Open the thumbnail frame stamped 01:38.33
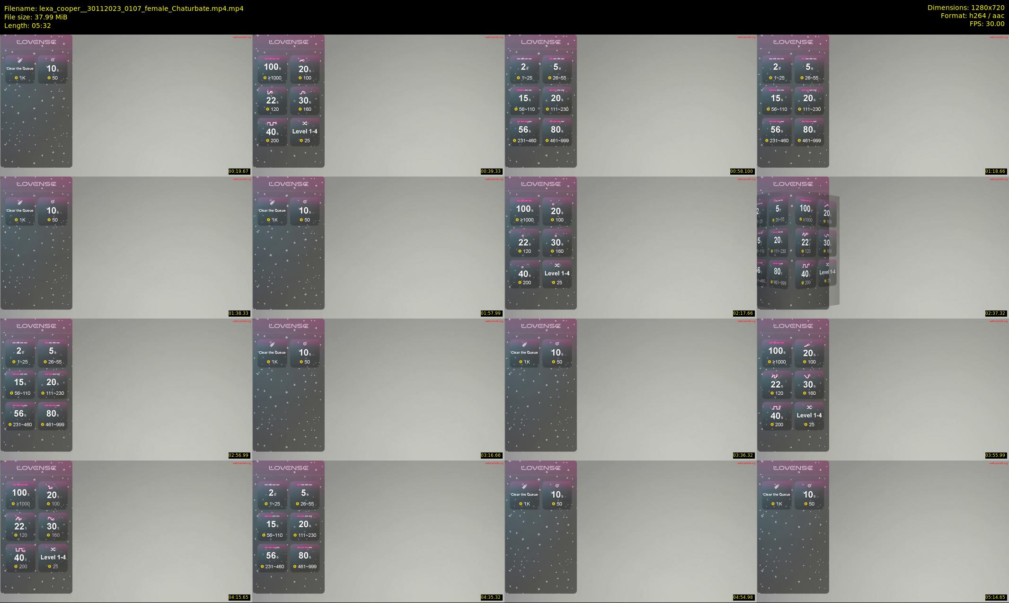 [x=126, y=247]
